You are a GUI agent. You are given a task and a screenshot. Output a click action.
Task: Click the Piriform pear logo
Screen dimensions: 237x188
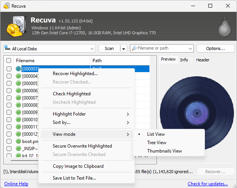coord(225,27)
